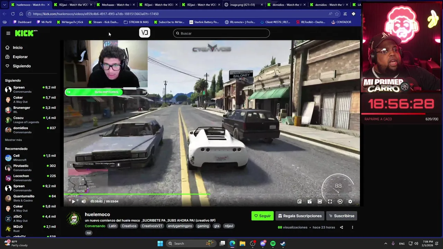Viewport: 443px width, 249px height.
Task: Click Seguir follow button
Action: click(x=262, y=216)
